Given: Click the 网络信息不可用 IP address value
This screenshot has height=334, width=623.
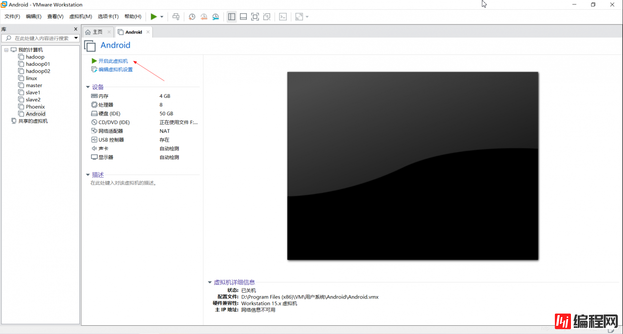Looking at the screenshot, I should (x=258, y=310).
